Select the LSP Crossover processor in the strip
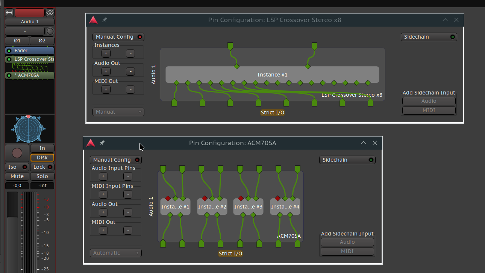The height and width of the screenshot is (273, 485). pos(30,59)
